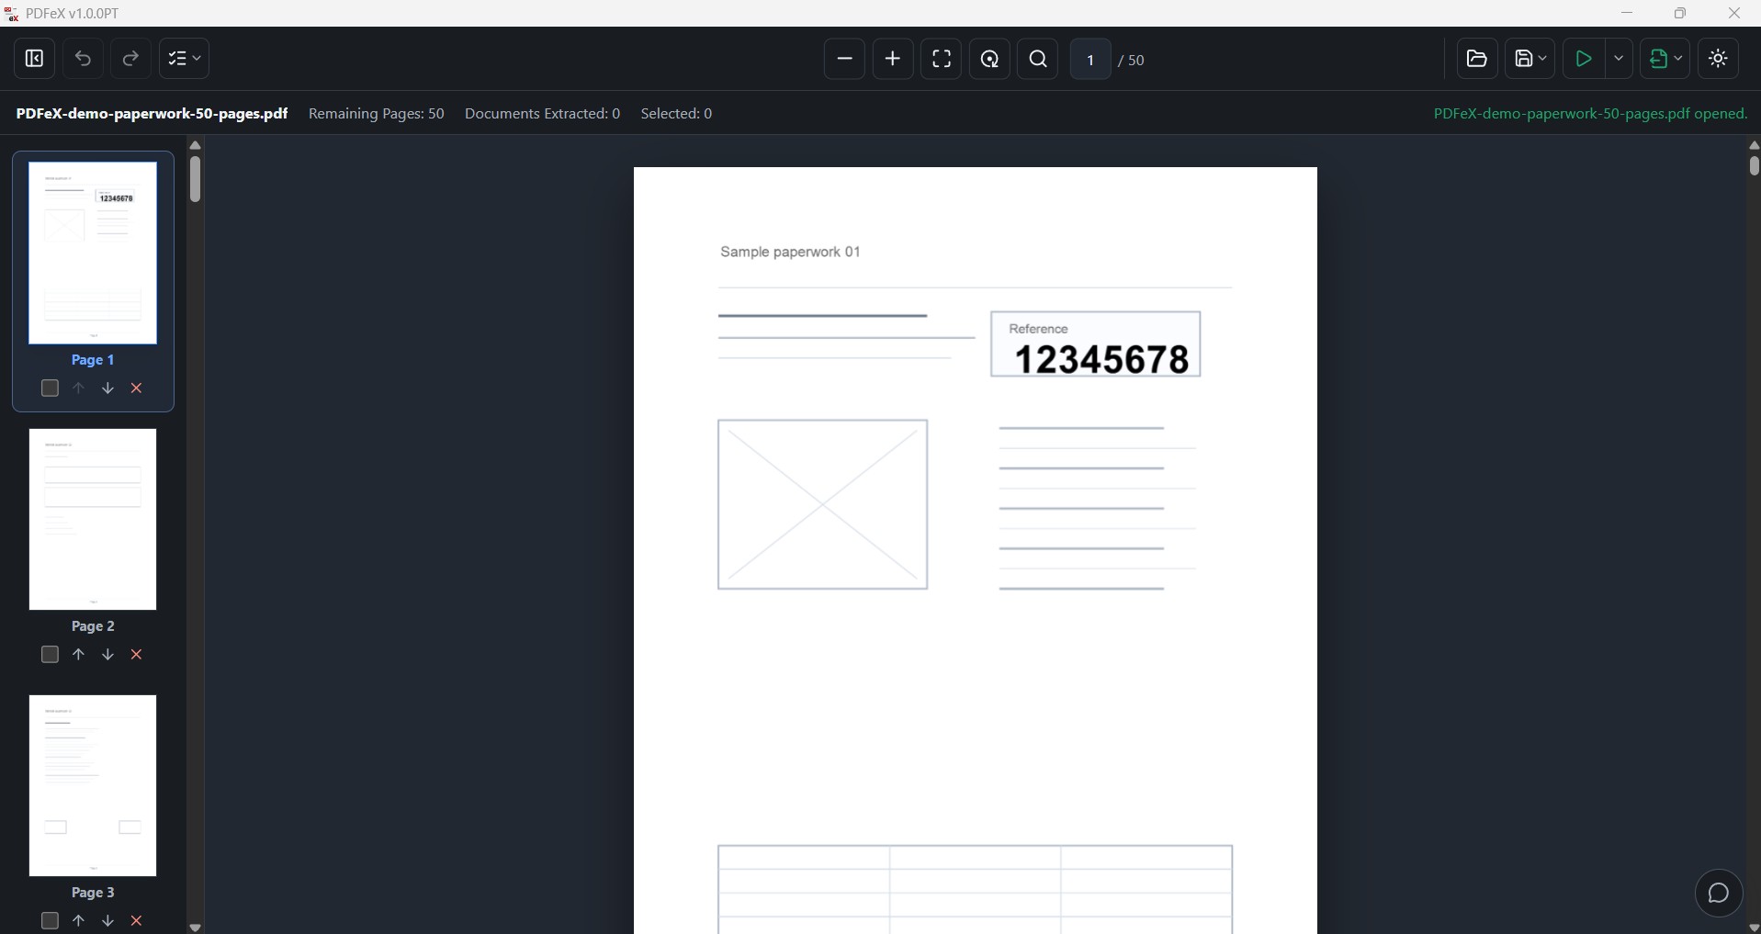The height and width of the screenshot is (934, 1761).
Task: Open the page selection checklist dropdown
Action: coord(185,59)
